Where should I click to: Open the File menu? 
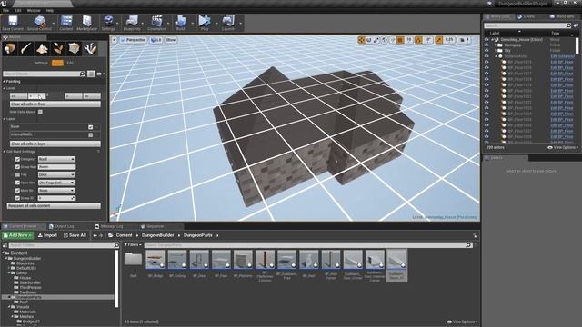tap(5, 10)
